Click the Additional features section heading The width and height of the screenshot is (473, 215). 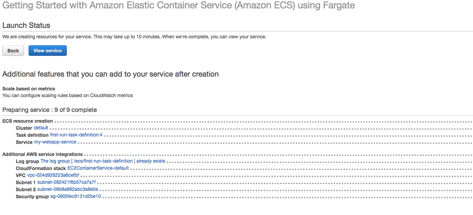coord(110,74)
